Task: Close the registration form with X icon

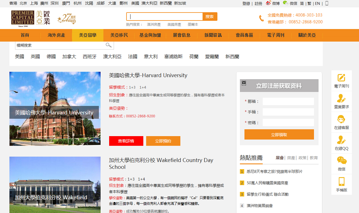Action: [x=244, y=83]
